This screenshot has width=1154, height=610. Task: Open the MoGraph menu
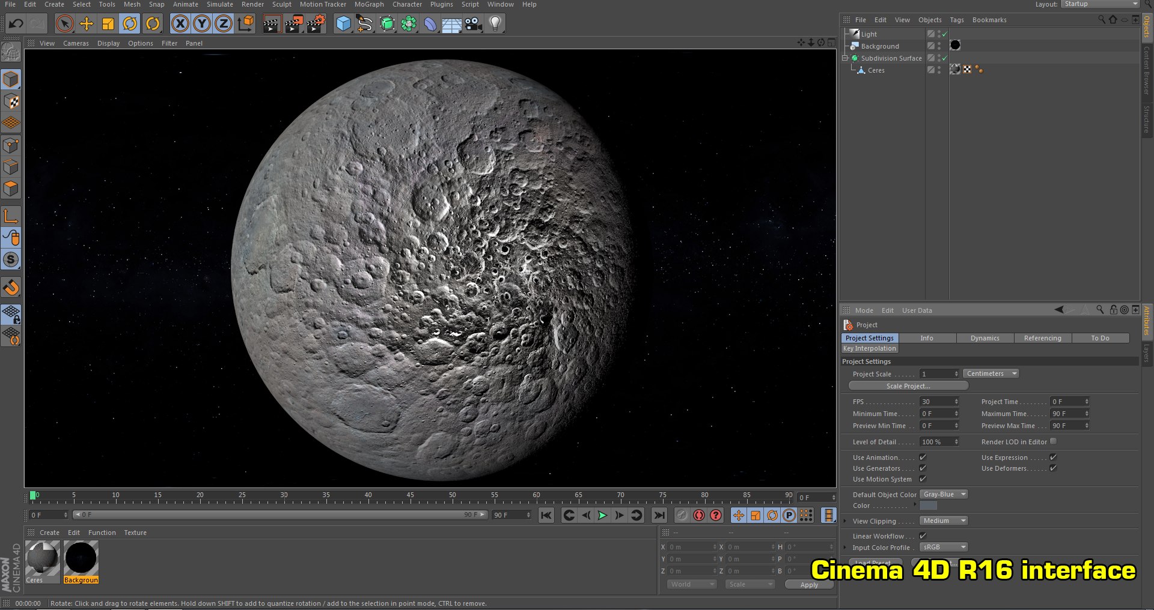369,4
